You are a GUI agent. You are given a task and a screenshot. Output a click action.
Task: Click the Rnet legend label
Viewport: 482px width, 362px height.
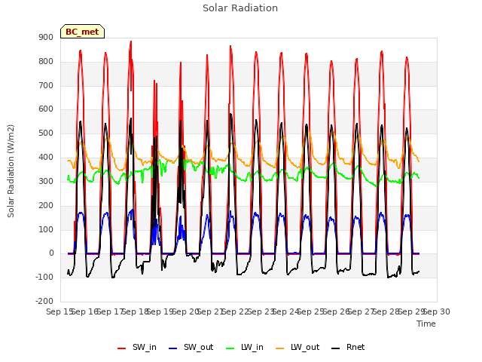tap(355, 347)
